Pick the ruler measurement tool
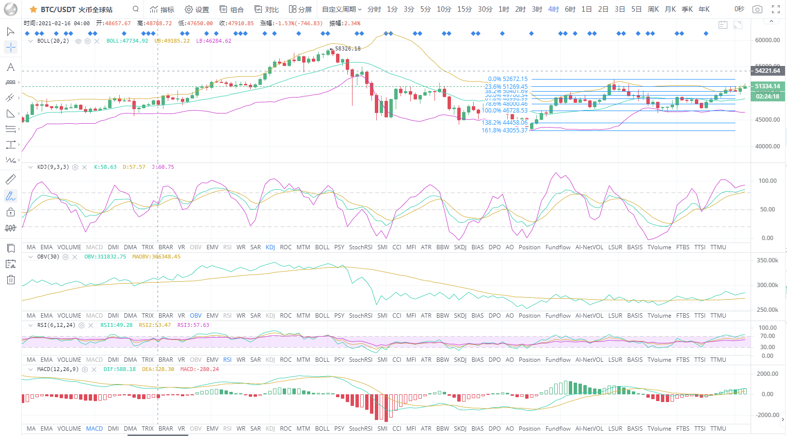 click(11, 179)
